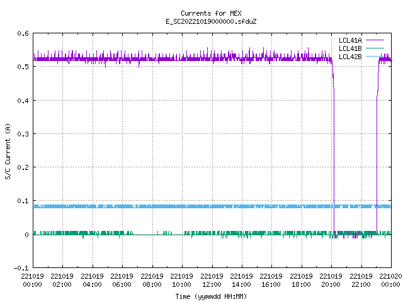Screen dimensions: 403x302
Task: Click the 221019 00:00 x-axis tick label
Action: tap(32, 280)
